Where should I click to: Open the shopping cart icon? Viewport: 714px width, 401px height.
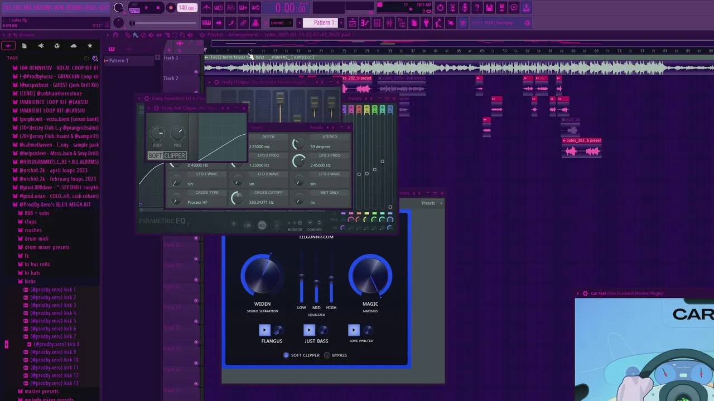462,23
